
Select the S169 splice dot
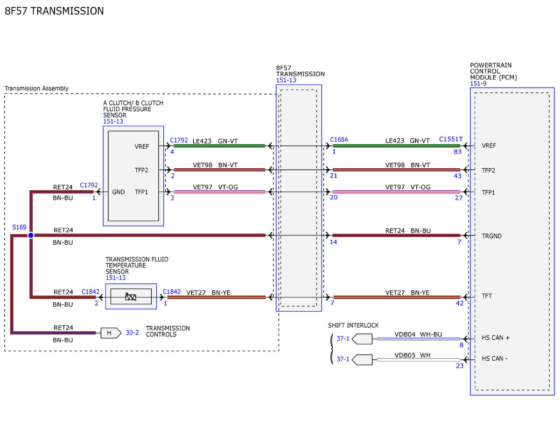point(31,235)
